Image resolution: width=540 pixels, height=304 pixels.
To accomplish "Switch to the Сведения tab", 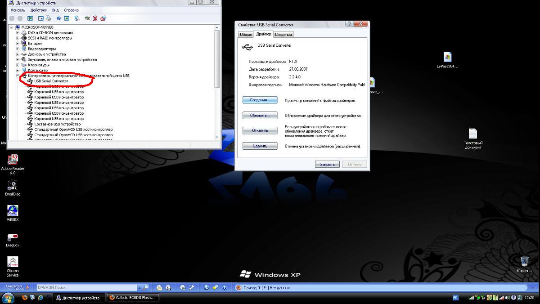I will coord(283,35).
